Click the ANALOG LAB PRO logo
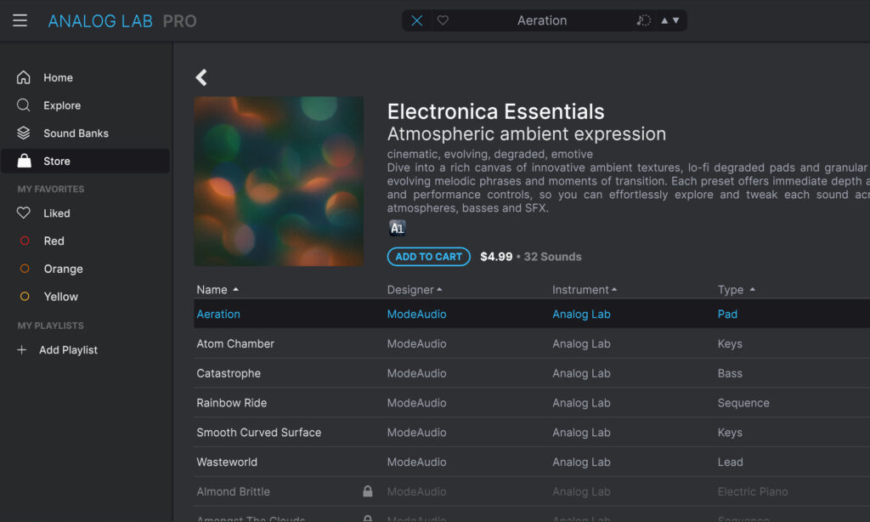Screen dimensions: 870x522 point(122,21)
